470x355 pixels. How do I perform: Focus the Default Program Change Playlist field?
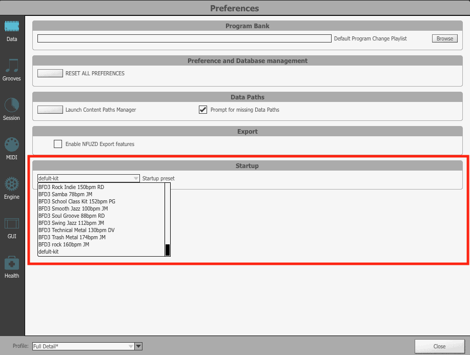tap(185, 38)
